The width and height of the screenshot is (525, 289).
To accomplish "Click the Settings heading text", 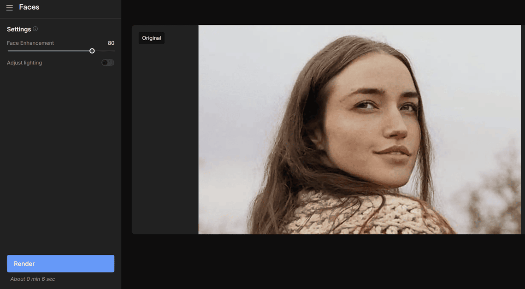I will (x=19, y=29).
